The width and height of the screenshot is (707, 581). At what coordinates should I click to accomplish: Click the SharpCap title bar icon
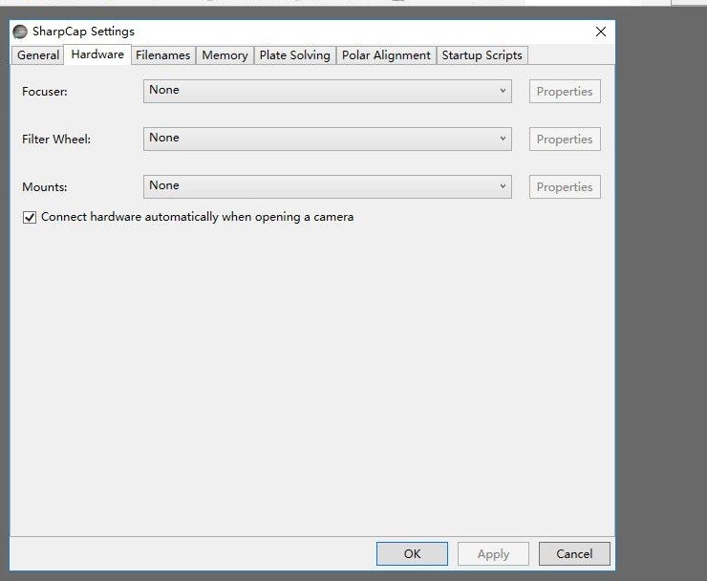20,32
